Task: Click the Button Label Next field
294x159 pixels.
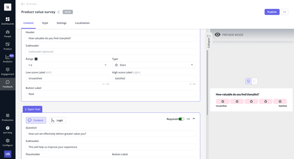Action: [x=110, y=94]
